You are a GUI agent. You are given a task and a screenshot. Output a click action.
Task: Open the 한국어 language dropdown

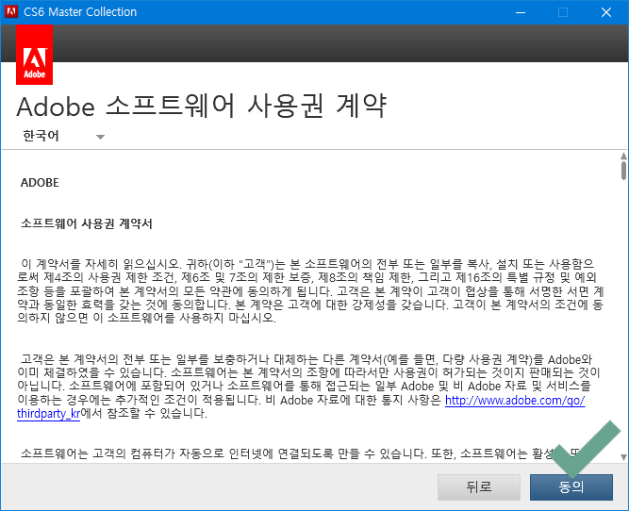(63, 137)
